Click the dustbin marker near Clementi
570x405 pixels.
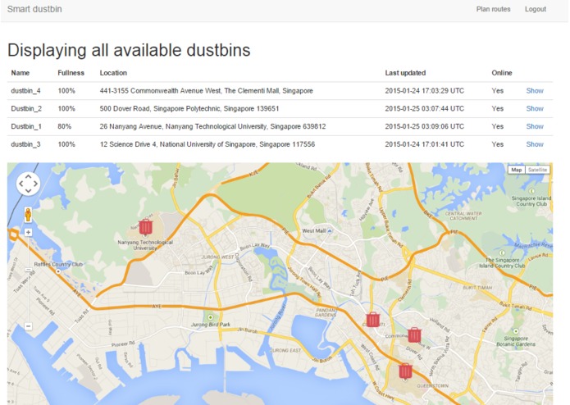pos(373,319)
